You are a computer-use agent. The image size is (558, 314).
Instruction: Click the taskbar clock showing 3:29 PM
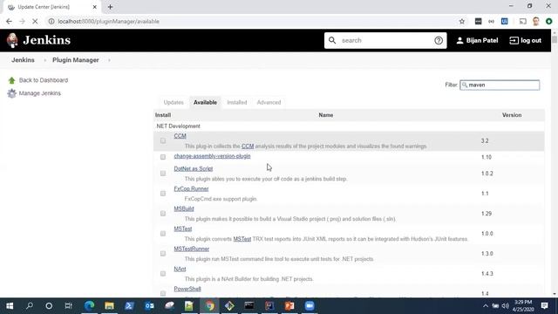[x=523, y=306]
